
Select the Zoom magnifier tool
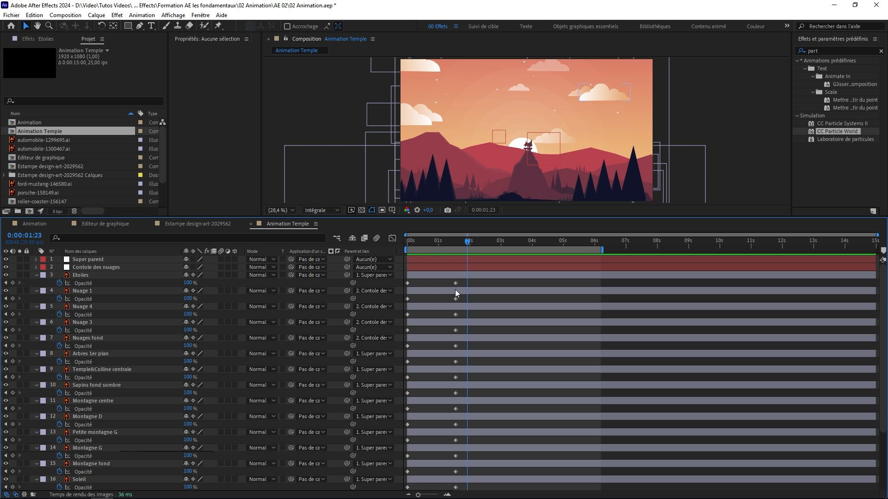(49, 26)
